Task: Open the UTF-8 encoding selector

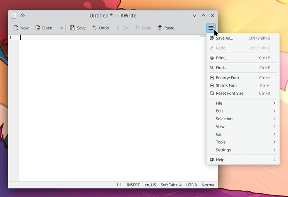Action: pyautogui.click(x=191, y=185)
